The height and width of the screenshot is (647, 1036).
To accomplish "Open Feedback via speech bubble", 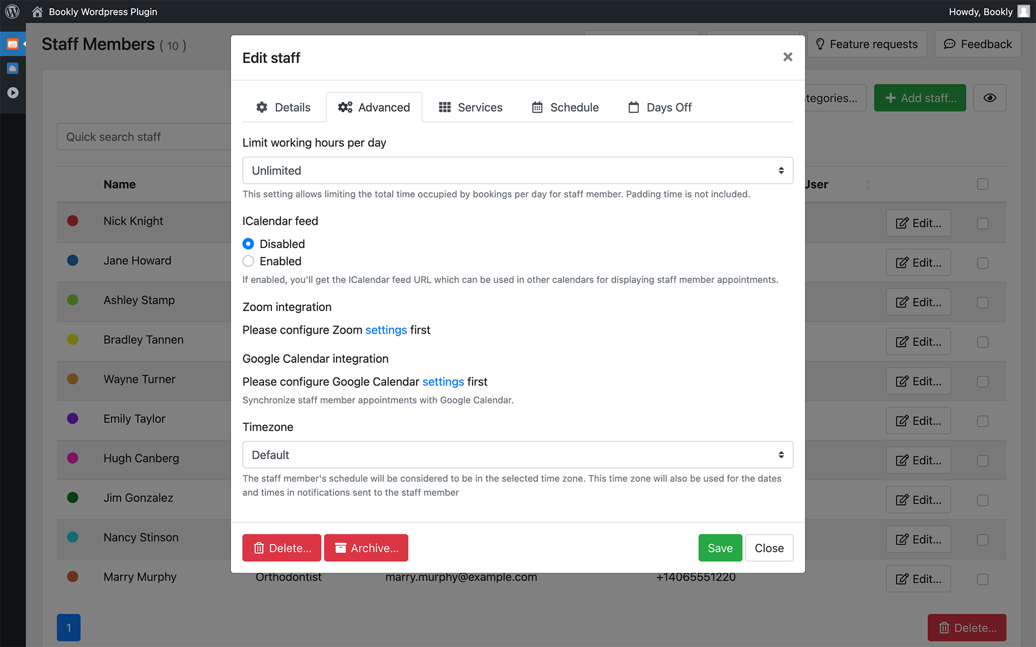I will [978, 44].
